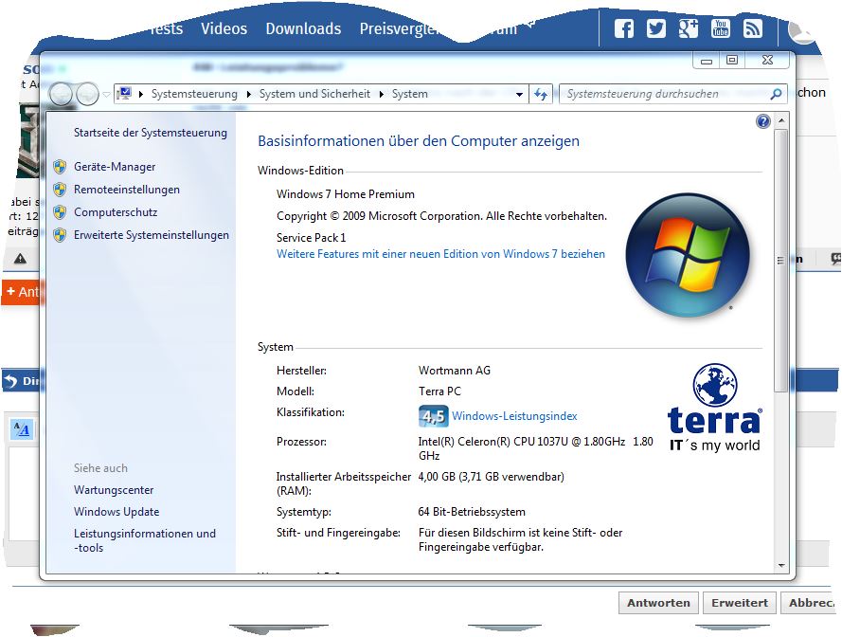The height and width of the screenshot is (637, 842).
Task: Open Remoteeinstellungen link
Action: [127, 190]
